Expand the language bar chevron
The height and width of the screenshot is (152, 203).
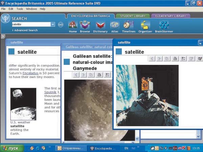click(138, 147)
